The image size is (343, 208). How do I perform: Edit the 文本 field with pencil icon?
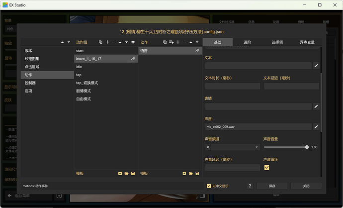point(316,66)
